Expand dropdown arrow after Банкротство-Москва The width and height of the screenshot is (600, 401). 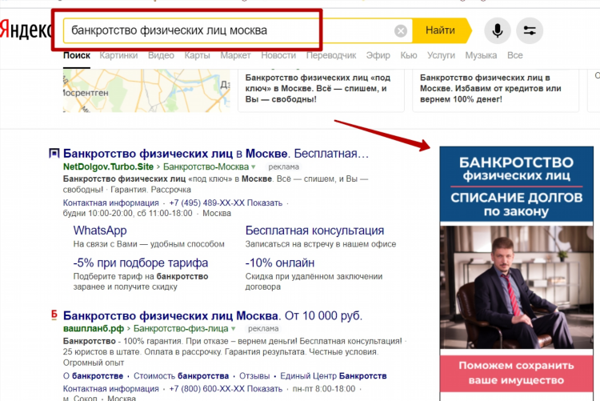pos(254,167)
